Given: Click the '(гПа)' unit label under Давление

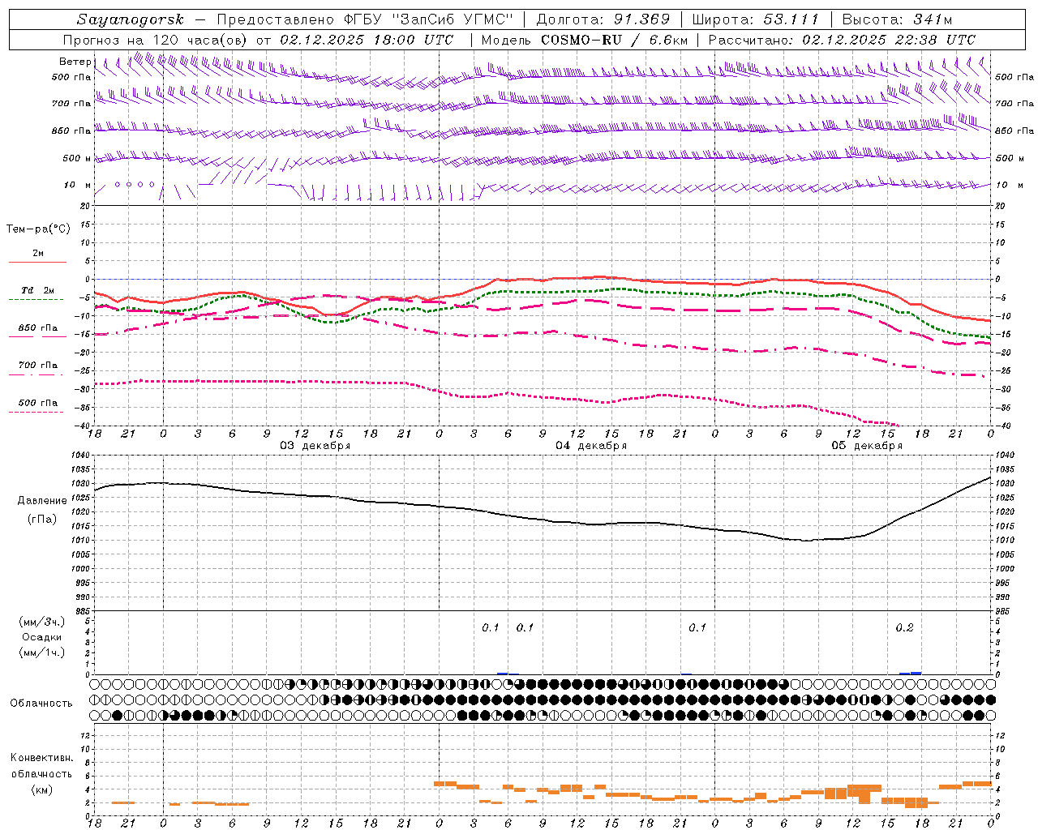Looking at the screenshot, I should click(x=42, y=519).
